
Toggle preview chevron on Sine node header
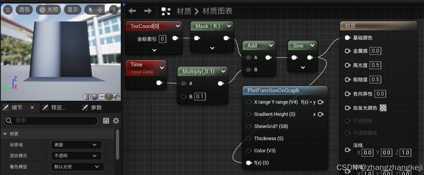[x=312, y=46]
